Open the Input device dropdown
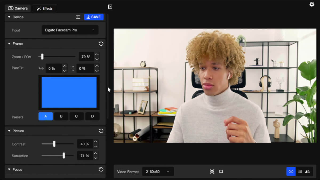320x180 pixels. click(70, 30)
